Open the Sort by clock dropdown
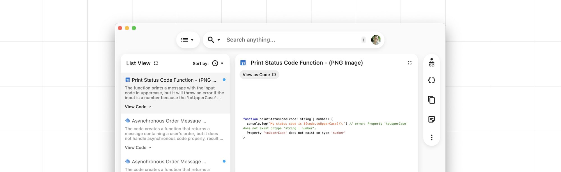Image resolution: width=561 pixels, height=172 pixels. 218,63
